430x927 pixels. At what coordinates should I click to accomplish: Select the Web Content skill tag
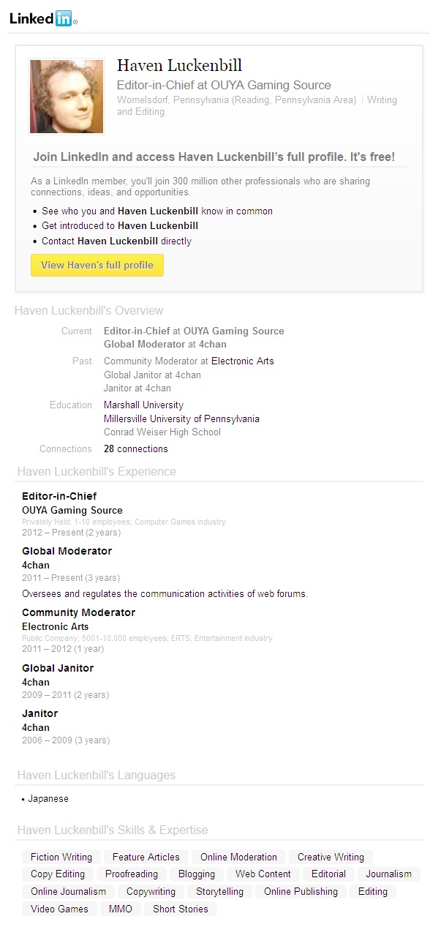(263, 874)
